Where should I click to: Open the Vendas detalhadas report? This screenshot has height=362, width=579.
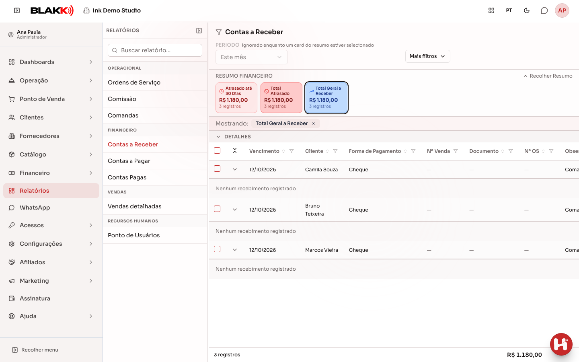155,206
